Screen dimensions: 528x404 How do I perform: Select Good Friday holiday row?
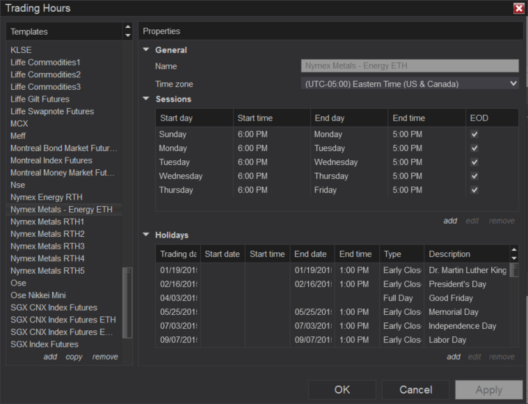pyautogui.click(x=333, y=298)
